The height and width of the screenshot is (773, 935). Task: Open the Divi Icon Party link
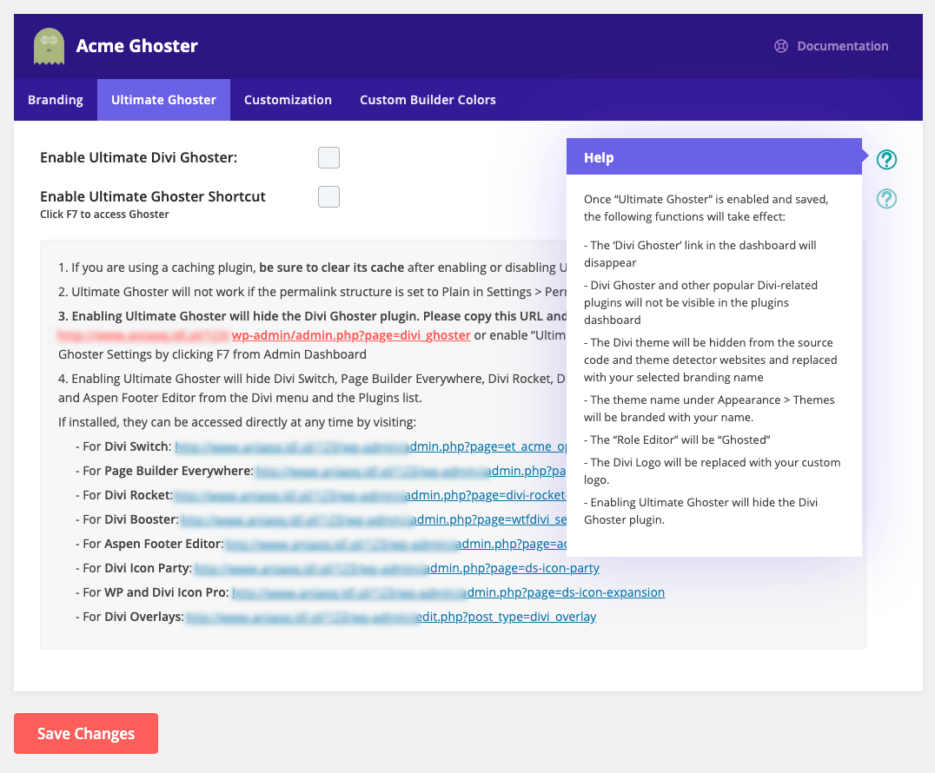[397, 568]
